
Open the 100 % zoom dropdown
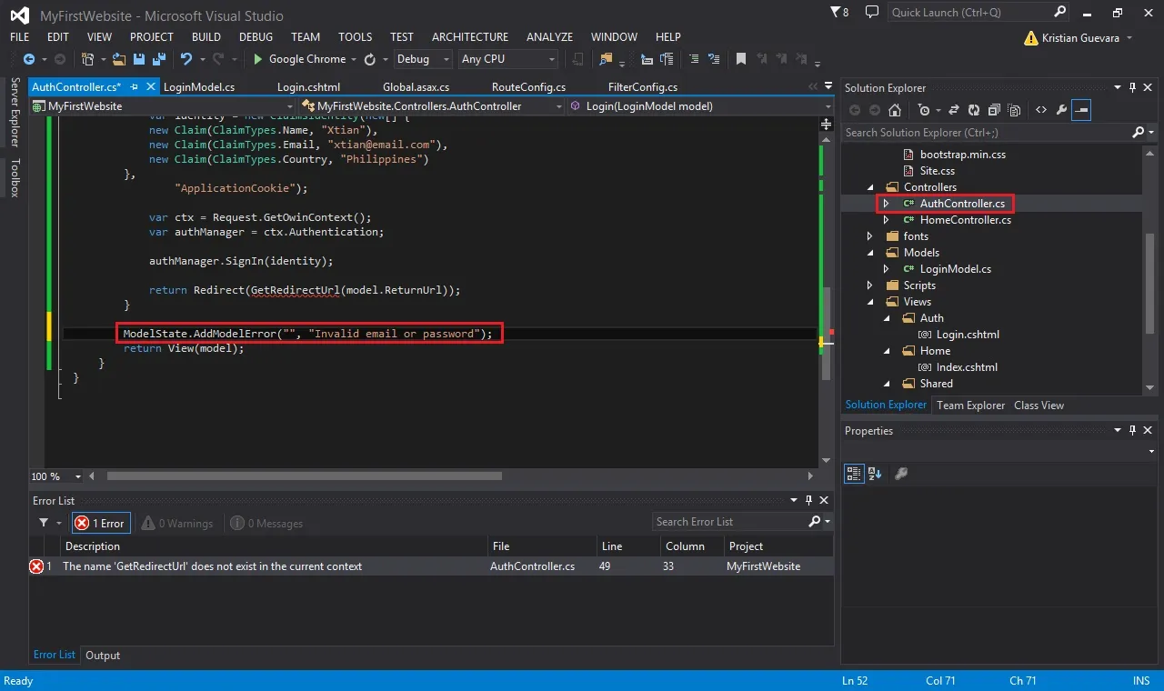56,476
